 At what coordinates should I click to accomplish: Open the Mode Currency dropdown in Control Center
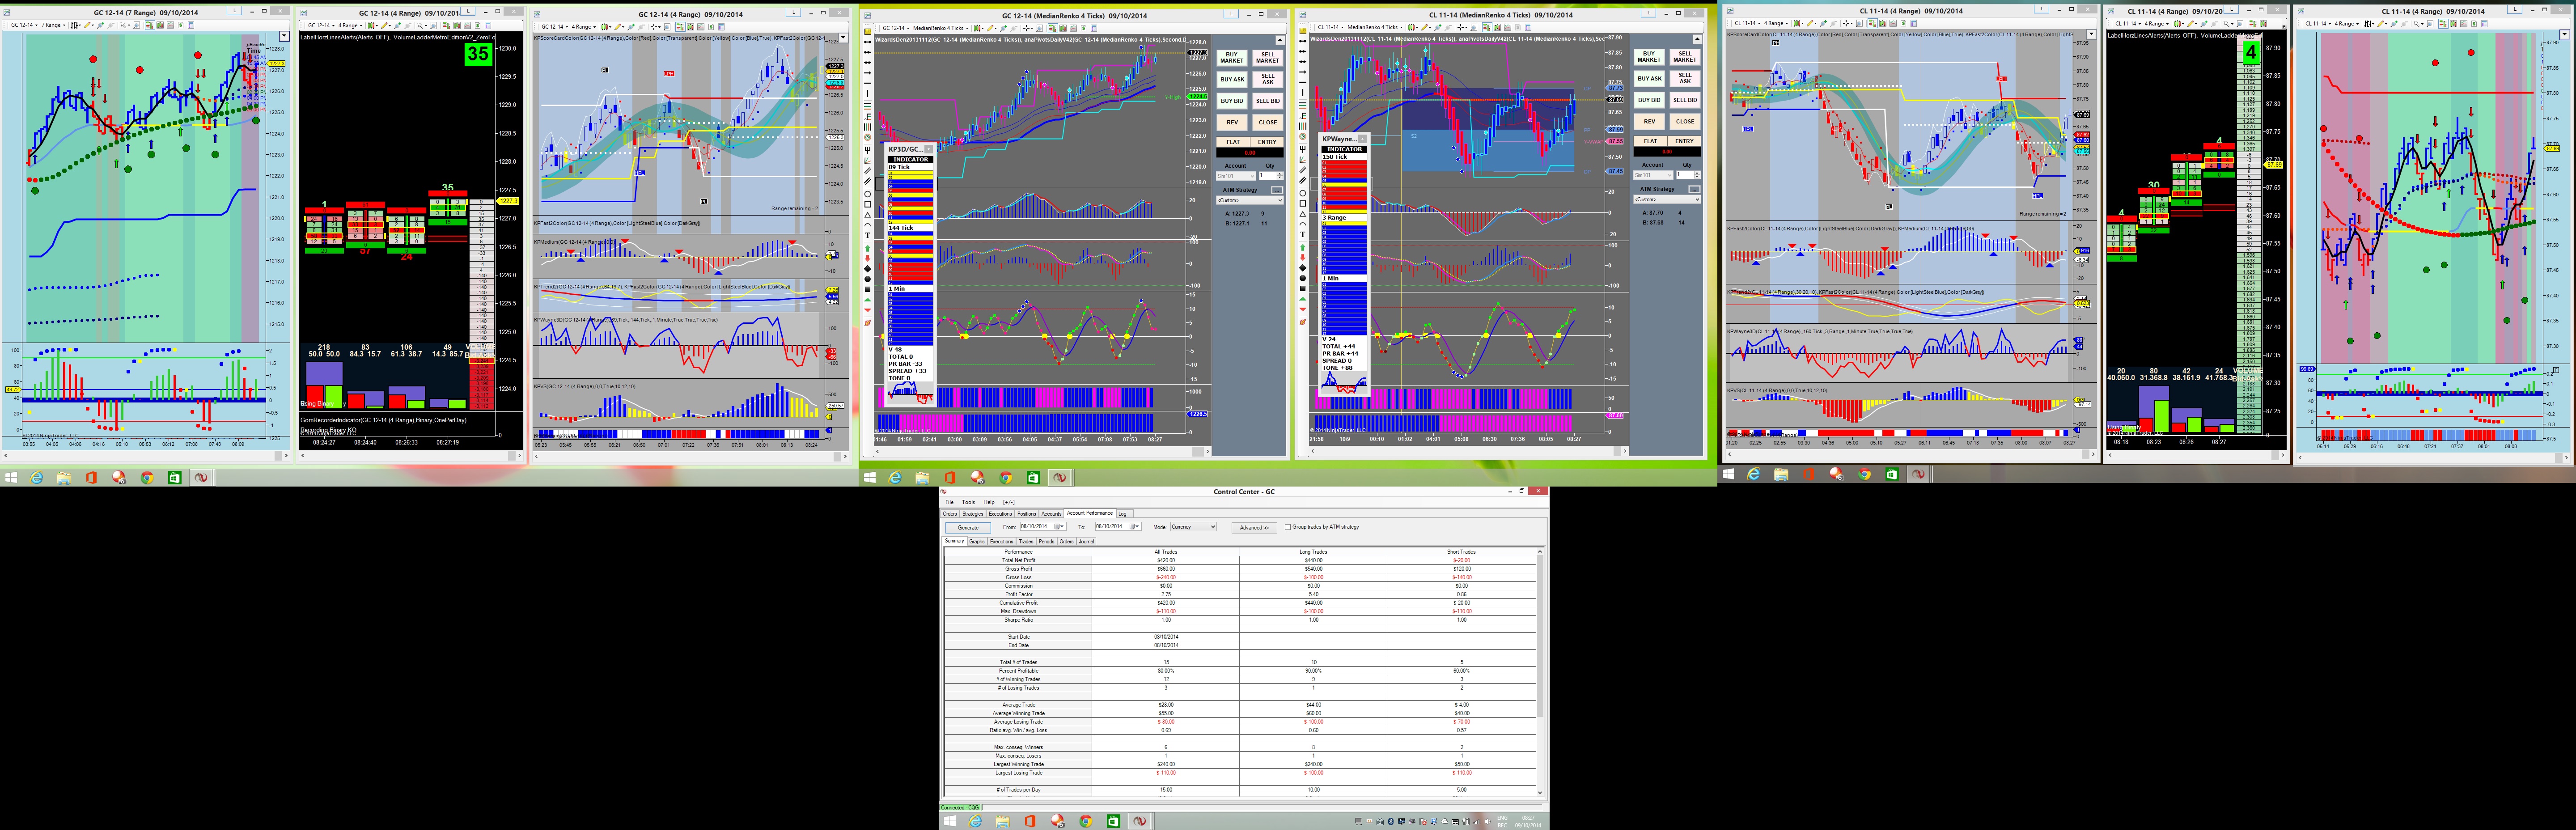tap(1193, 527)
